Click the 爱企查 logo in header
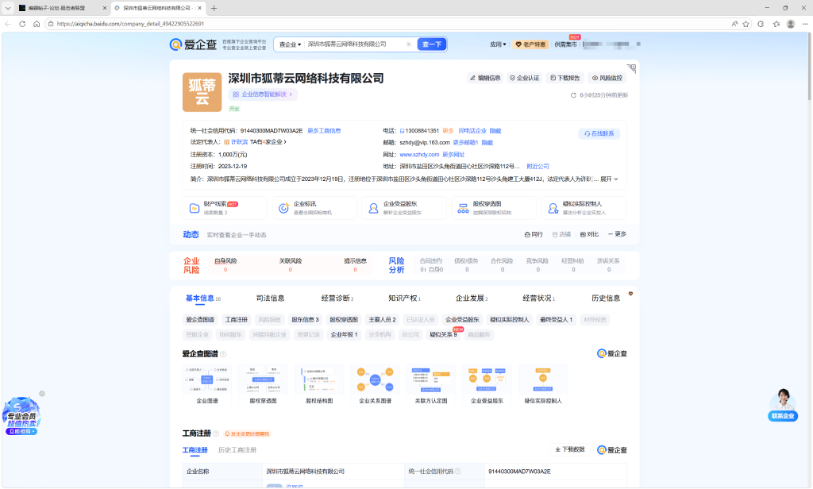Image resolution: width=813 pixels, height=489 pixels. pyautogui.click(x=193, y=44)
